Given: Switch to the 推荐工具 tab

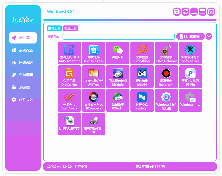Looking at the screenshot, I should [x=54, y=28].
